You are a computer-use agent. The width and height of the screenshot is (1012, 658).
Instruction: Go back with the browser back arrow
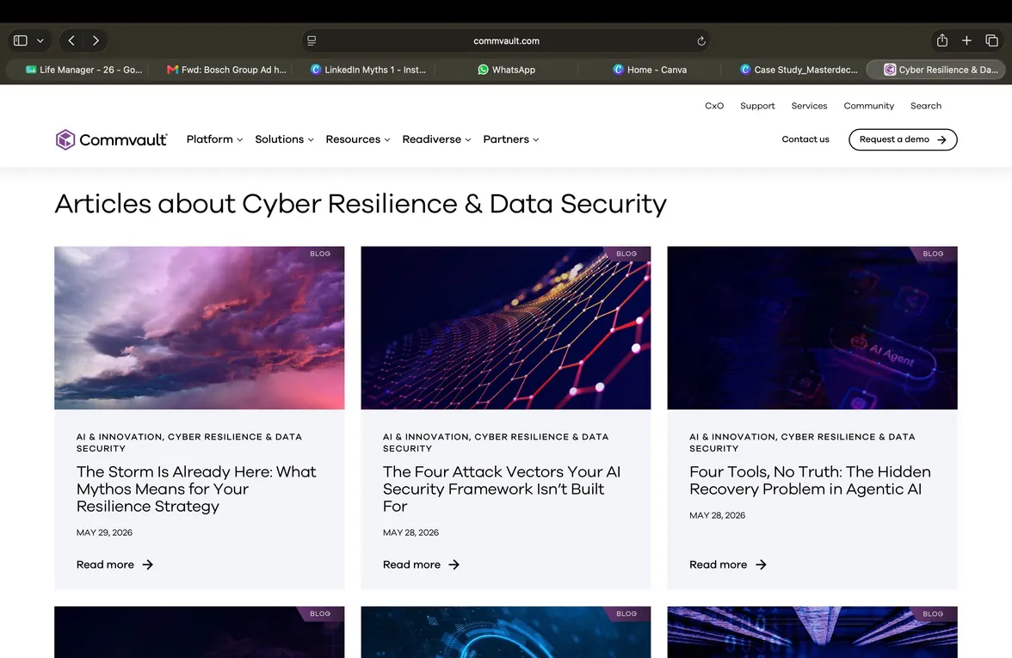pos(71,40)
